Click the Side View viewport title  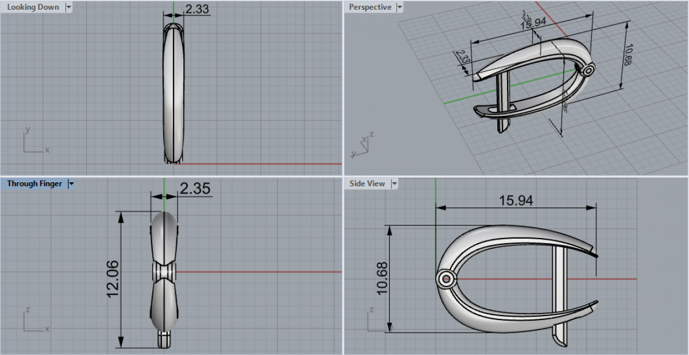tap(367, 184)
